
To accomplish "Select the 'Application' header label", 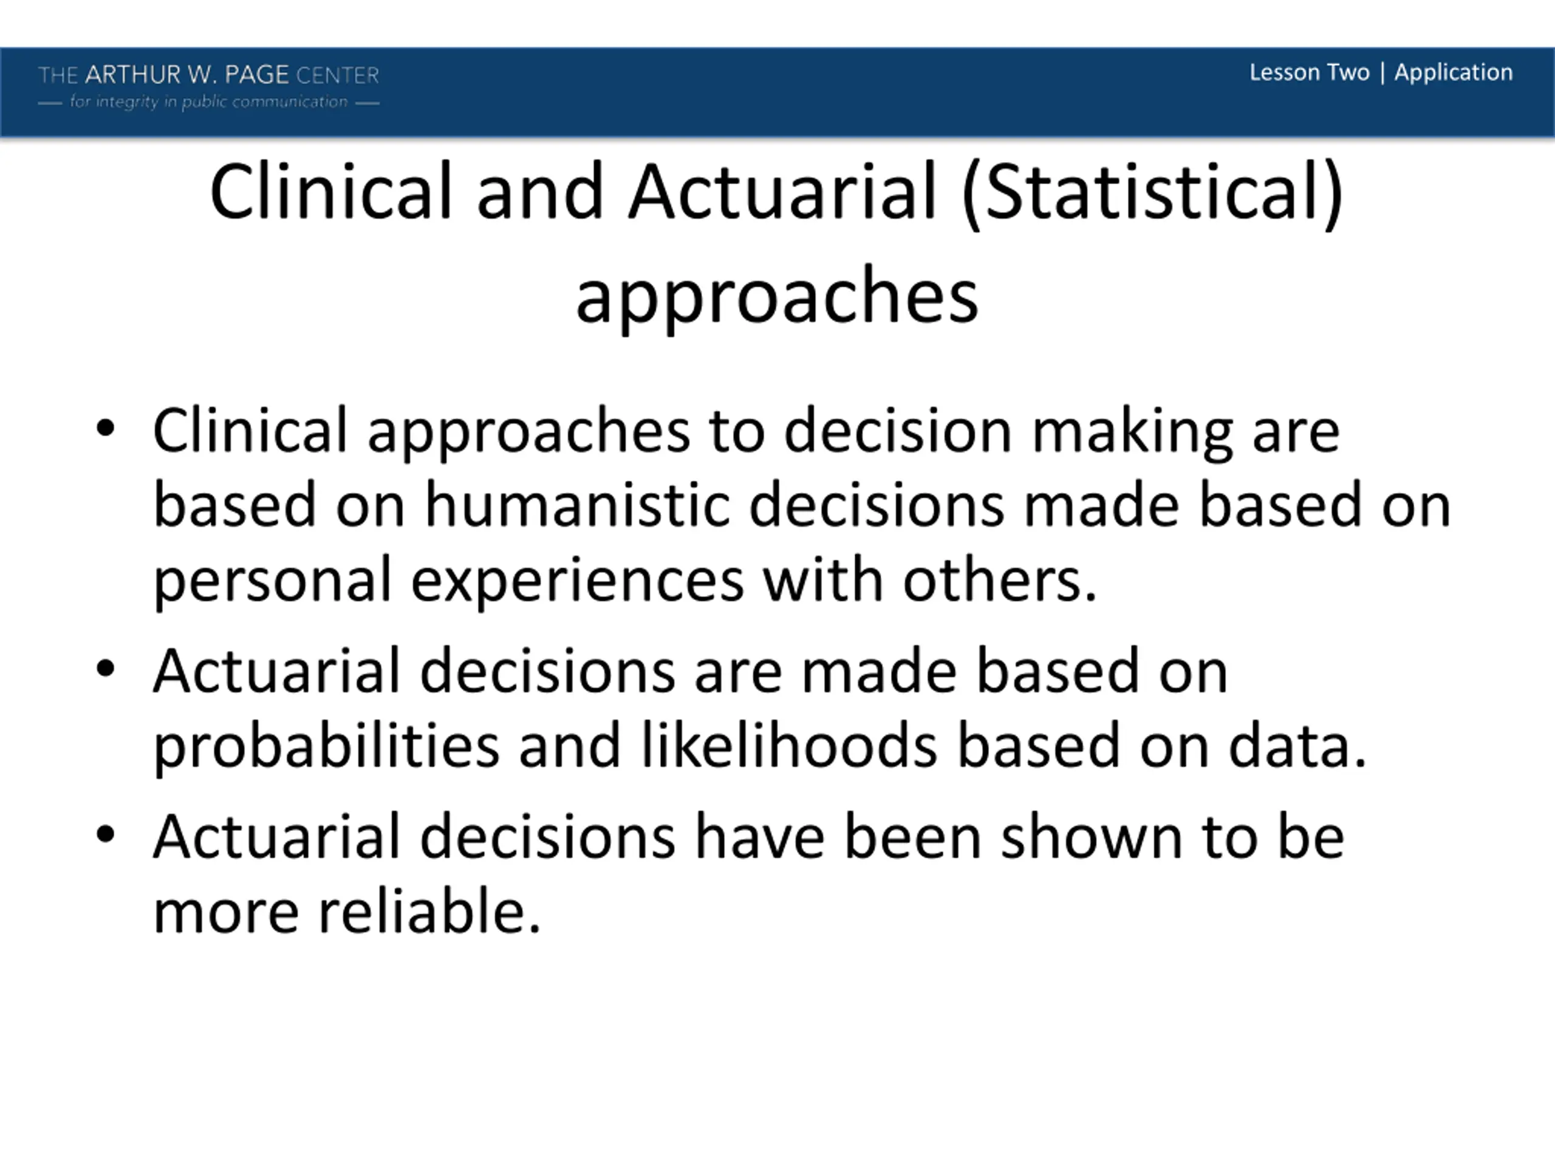I will tap(1453, 73).
